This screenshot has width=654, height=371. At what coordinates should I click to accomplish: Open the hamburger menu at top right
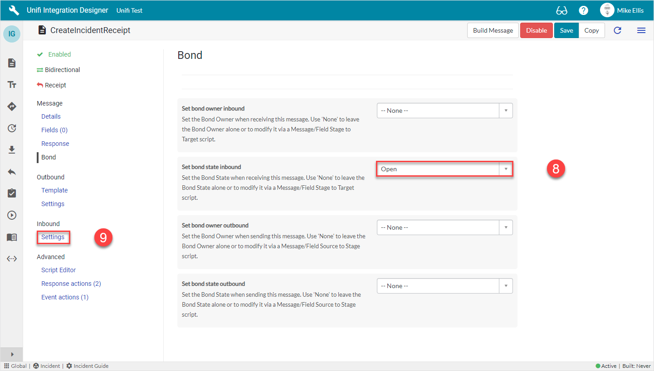[641, 30]
